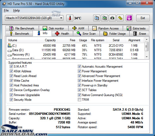Click the volume list scroll down arrow
This screenshot has width=155, height=136.
pos(146,57)
